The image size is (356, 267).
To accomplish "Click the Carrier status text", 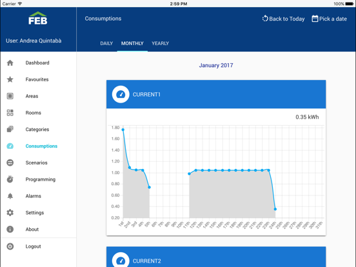I will tap(9, 4).
